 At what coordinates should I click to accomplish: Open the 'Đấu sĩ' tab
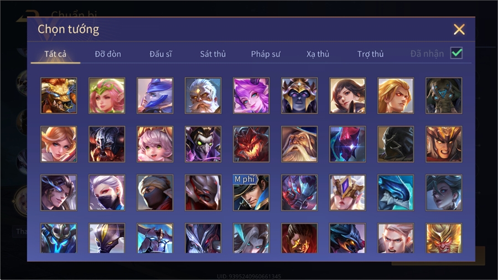(x=160, y=54)
